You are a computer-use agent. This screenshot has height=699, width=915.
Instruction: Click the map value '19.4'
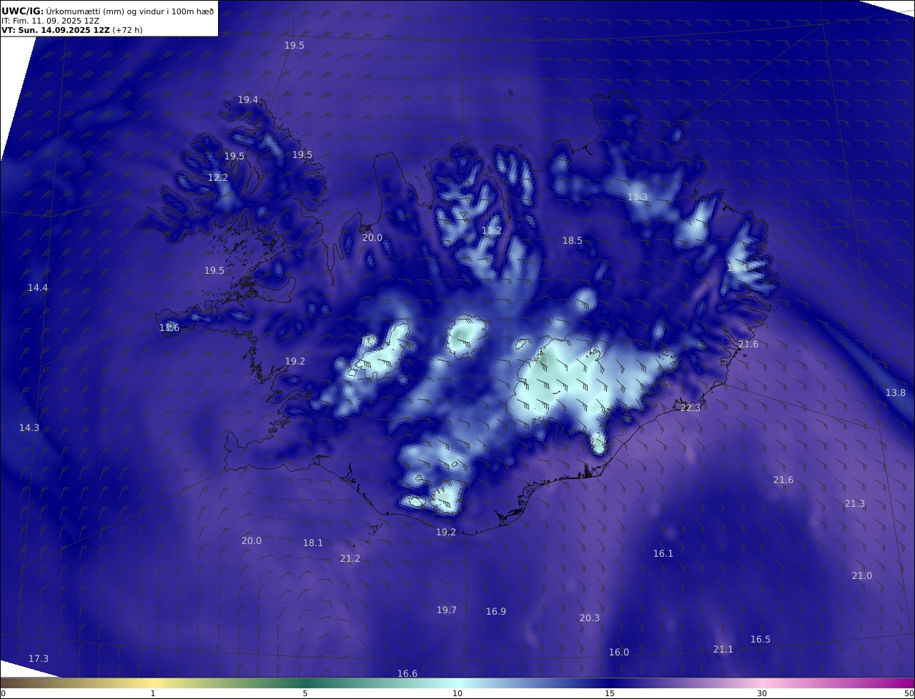coord(248,100)
